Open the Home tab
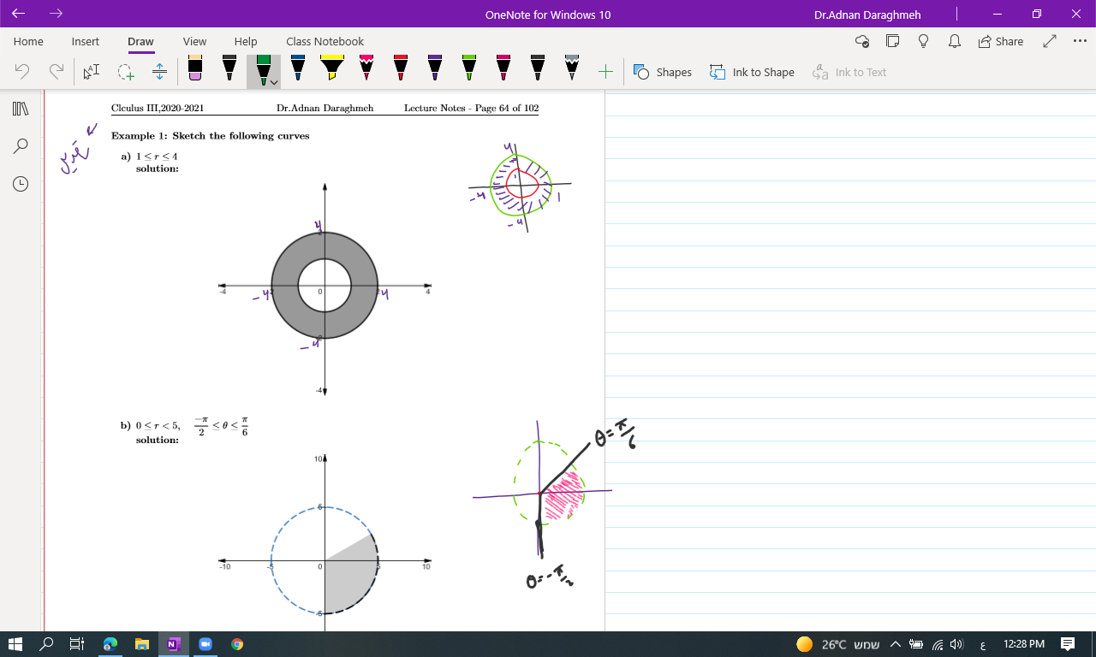Viewport: 1096px width, 657px height. coord(28,41)
